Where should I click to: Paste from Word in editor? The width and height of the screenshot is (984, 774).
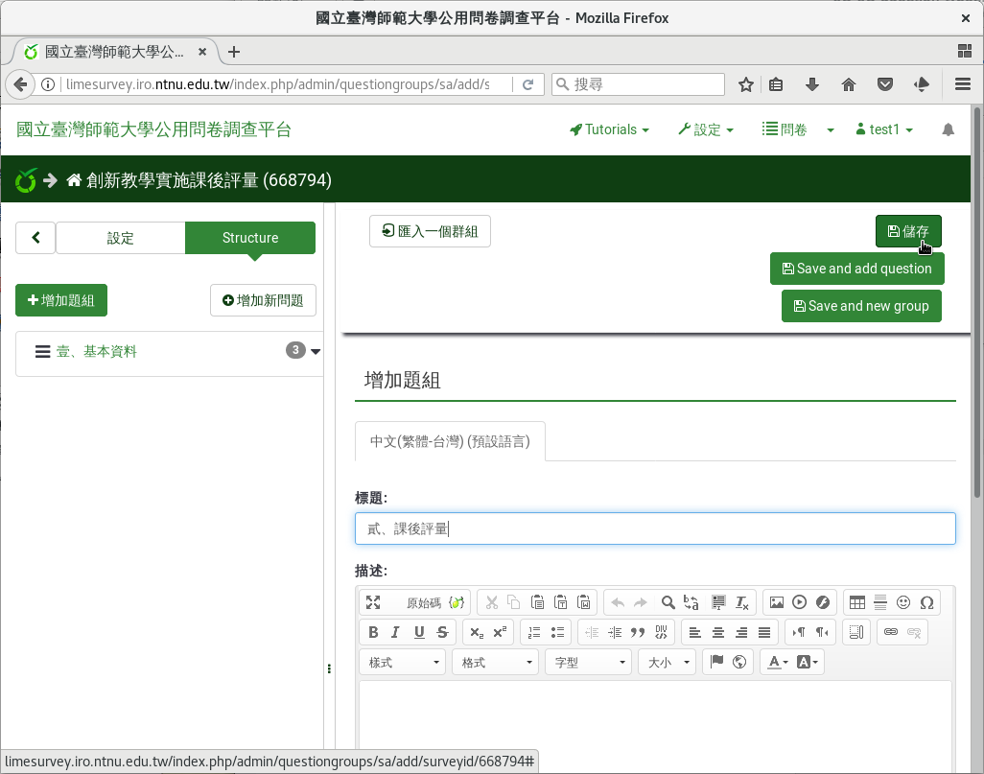(x=584, y=602)
